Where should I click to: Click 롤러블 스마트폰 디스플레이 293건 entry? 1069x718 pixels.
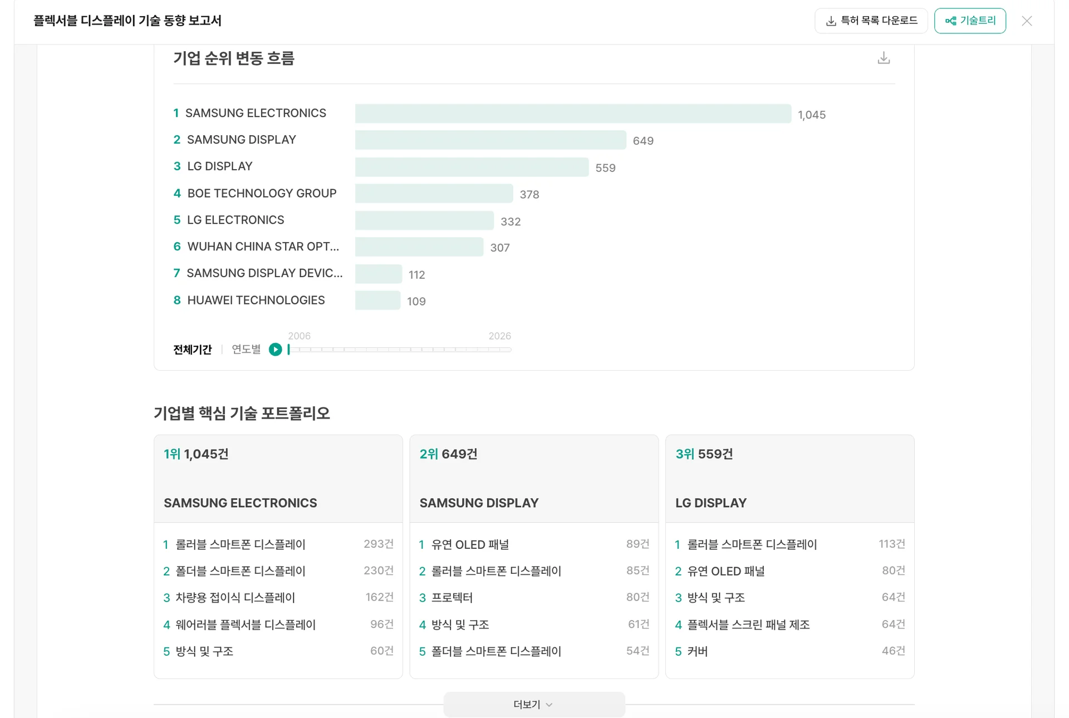coord(241,544)
